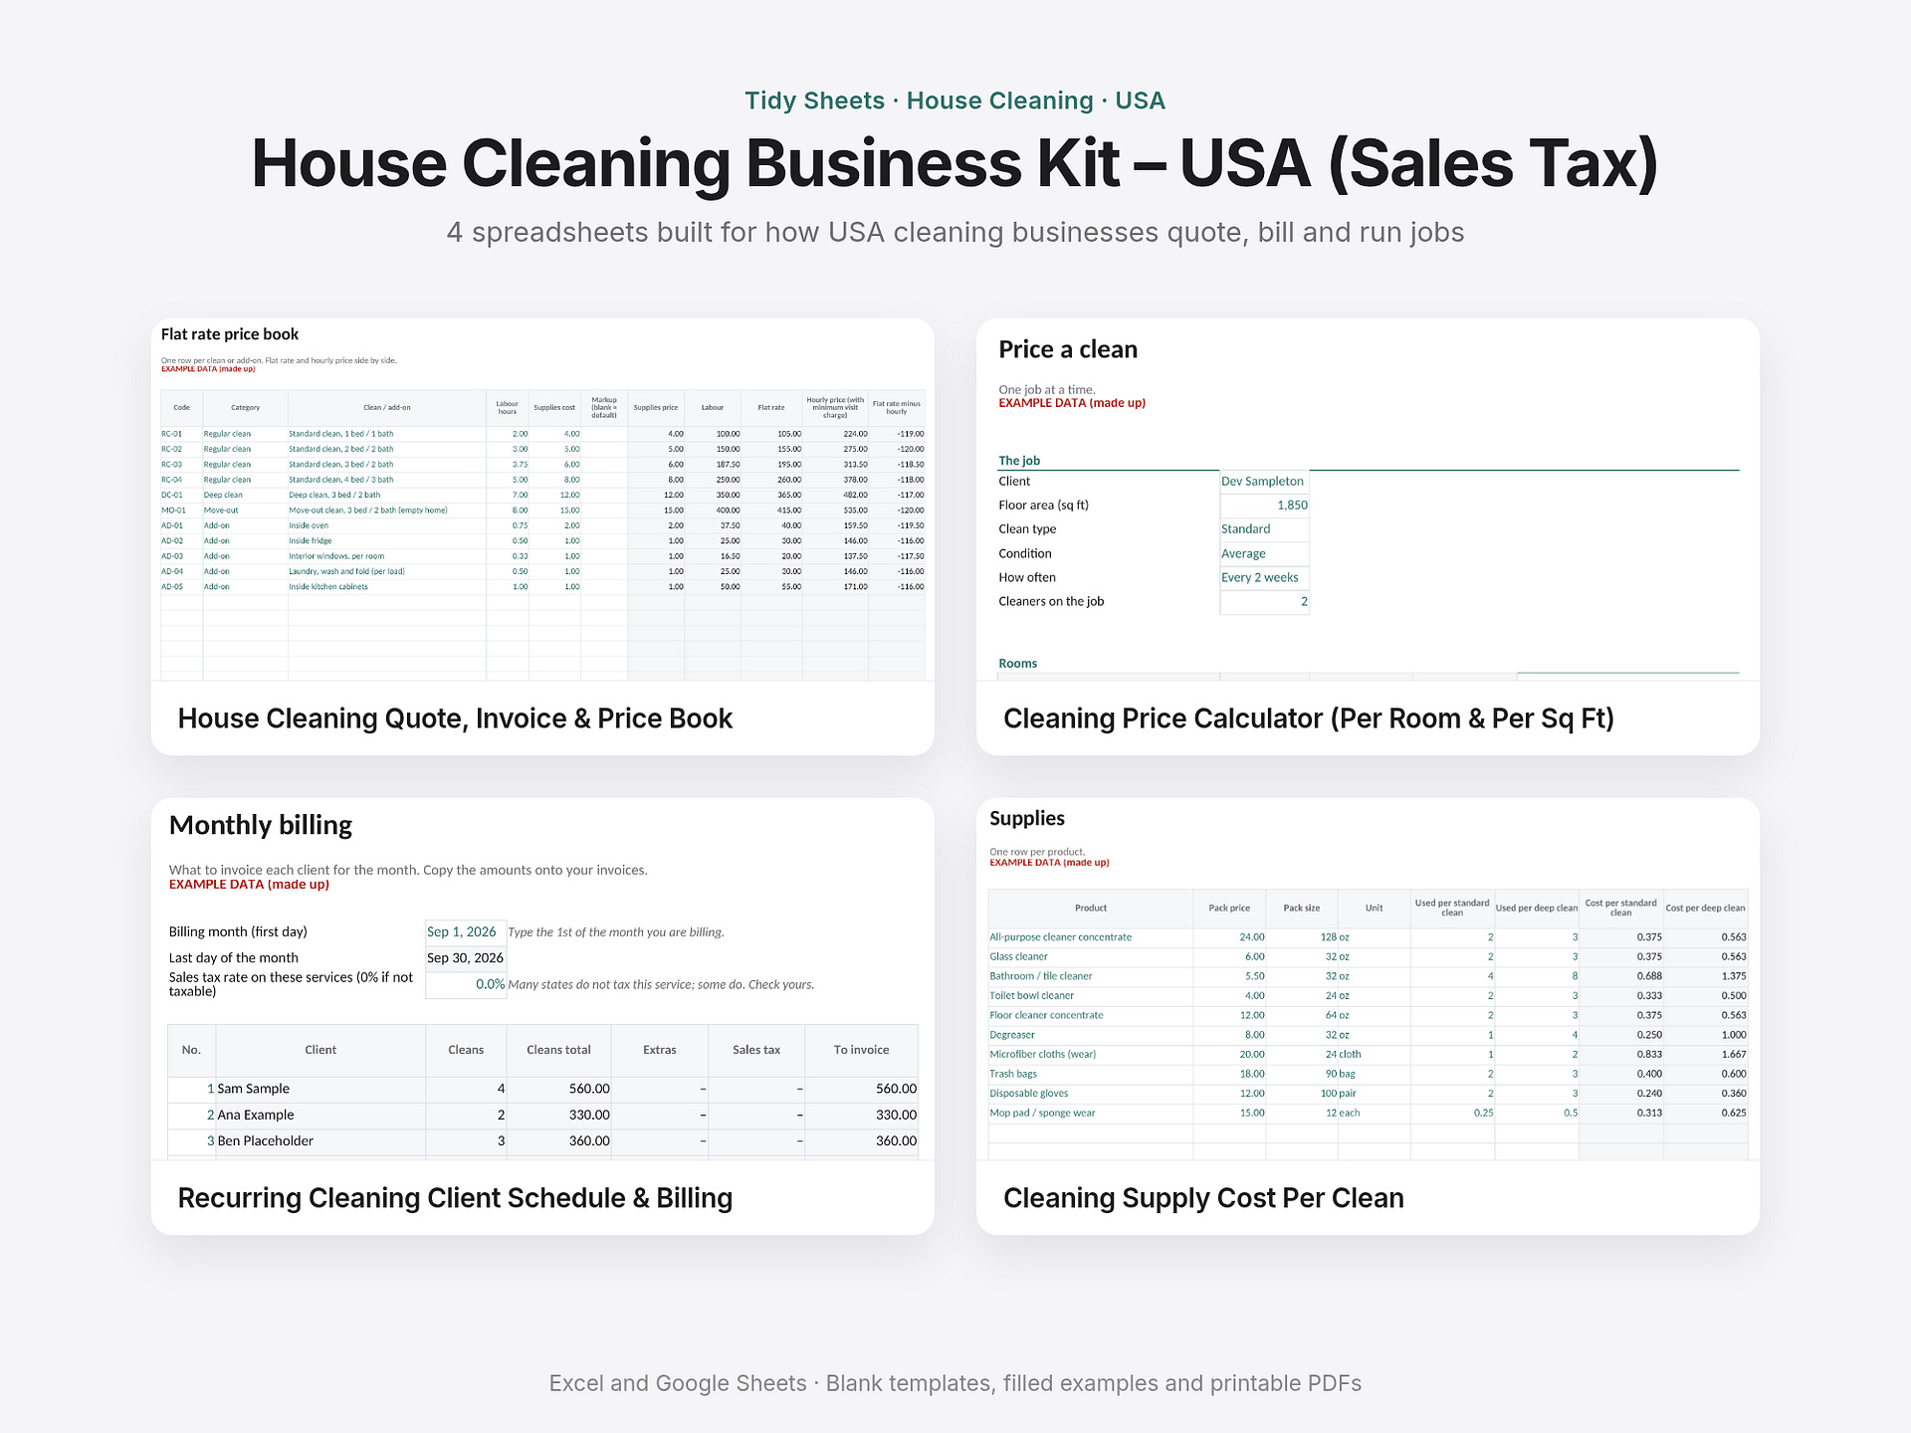Open the Supplies spreadsheet preview

pos(1368,979)
